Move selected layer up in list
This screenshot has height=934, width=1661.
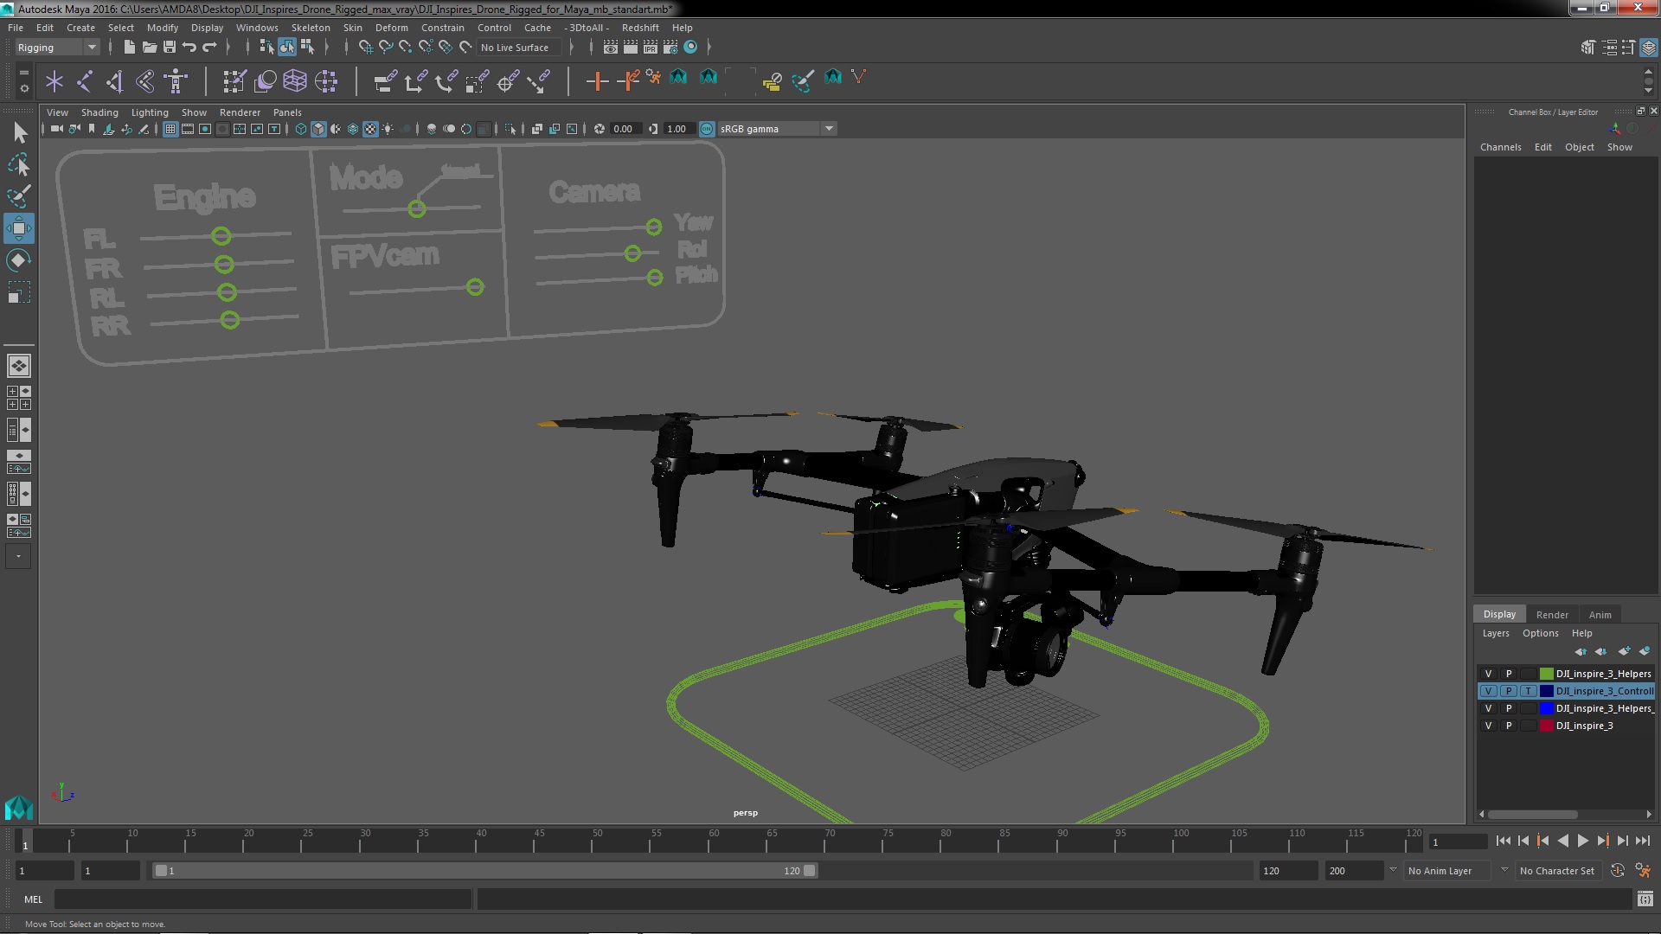1581,651
